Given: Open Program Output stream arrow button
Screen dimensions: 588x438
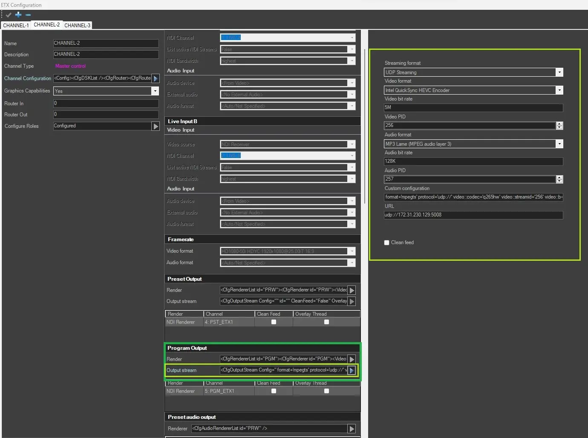Looking at the screenshot, I should point(352,370).
